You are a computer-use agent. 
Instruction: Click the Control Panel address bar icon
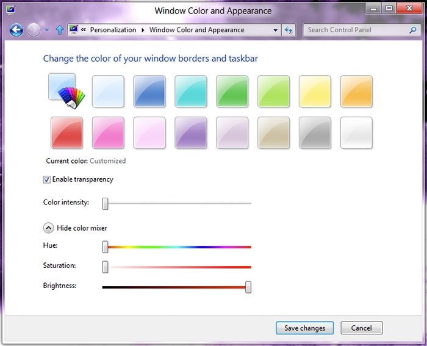[74, 29]
